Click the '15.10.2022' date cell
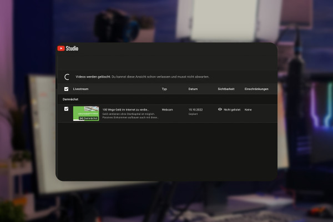The width and height of the screenshot is (333, 222). tap(195, 110)
